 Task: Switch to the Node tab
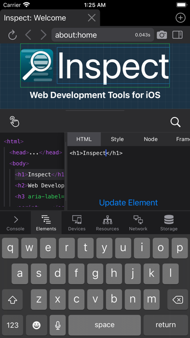click(x=151, y=139)
